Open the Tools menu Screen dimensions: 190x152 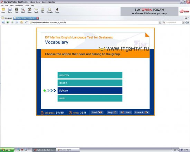click(27, 6)
